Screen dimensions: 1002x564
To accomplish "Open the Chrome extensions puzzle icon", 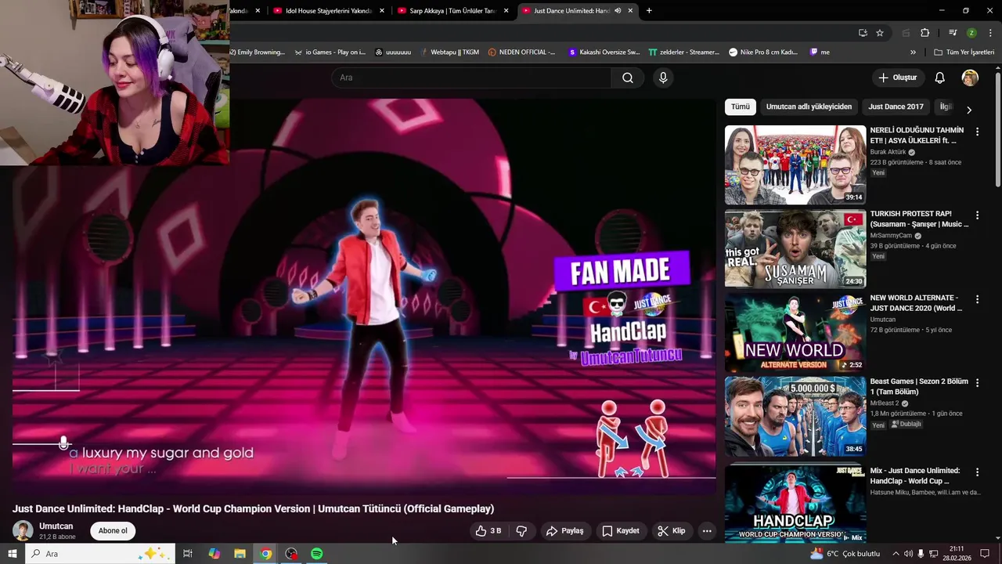I will (925, 33).
